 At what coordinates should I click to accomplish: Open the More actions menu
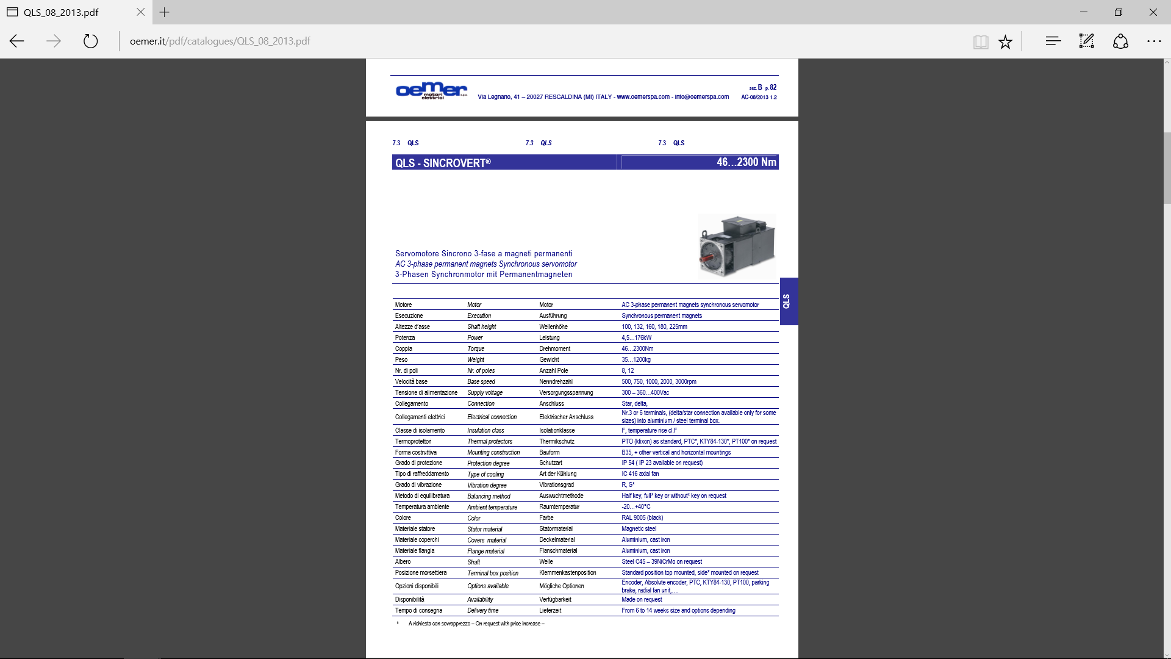[1154, 41]
